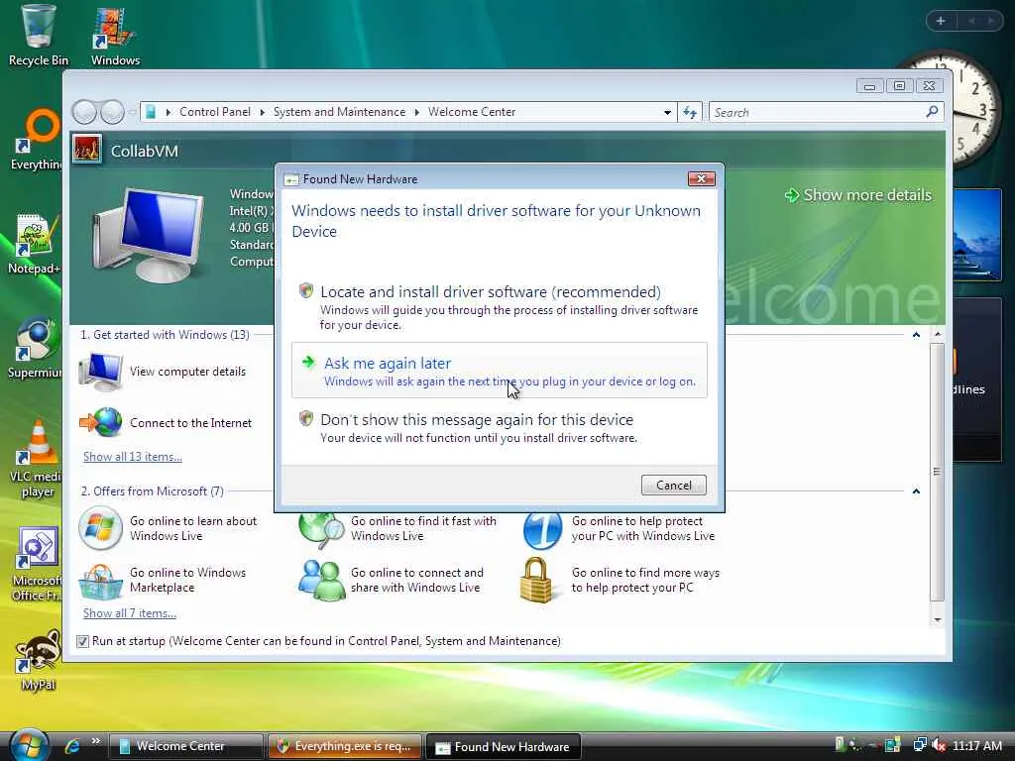Select Control Panel in breadcrumb
1015x761 pixels.
215,112
